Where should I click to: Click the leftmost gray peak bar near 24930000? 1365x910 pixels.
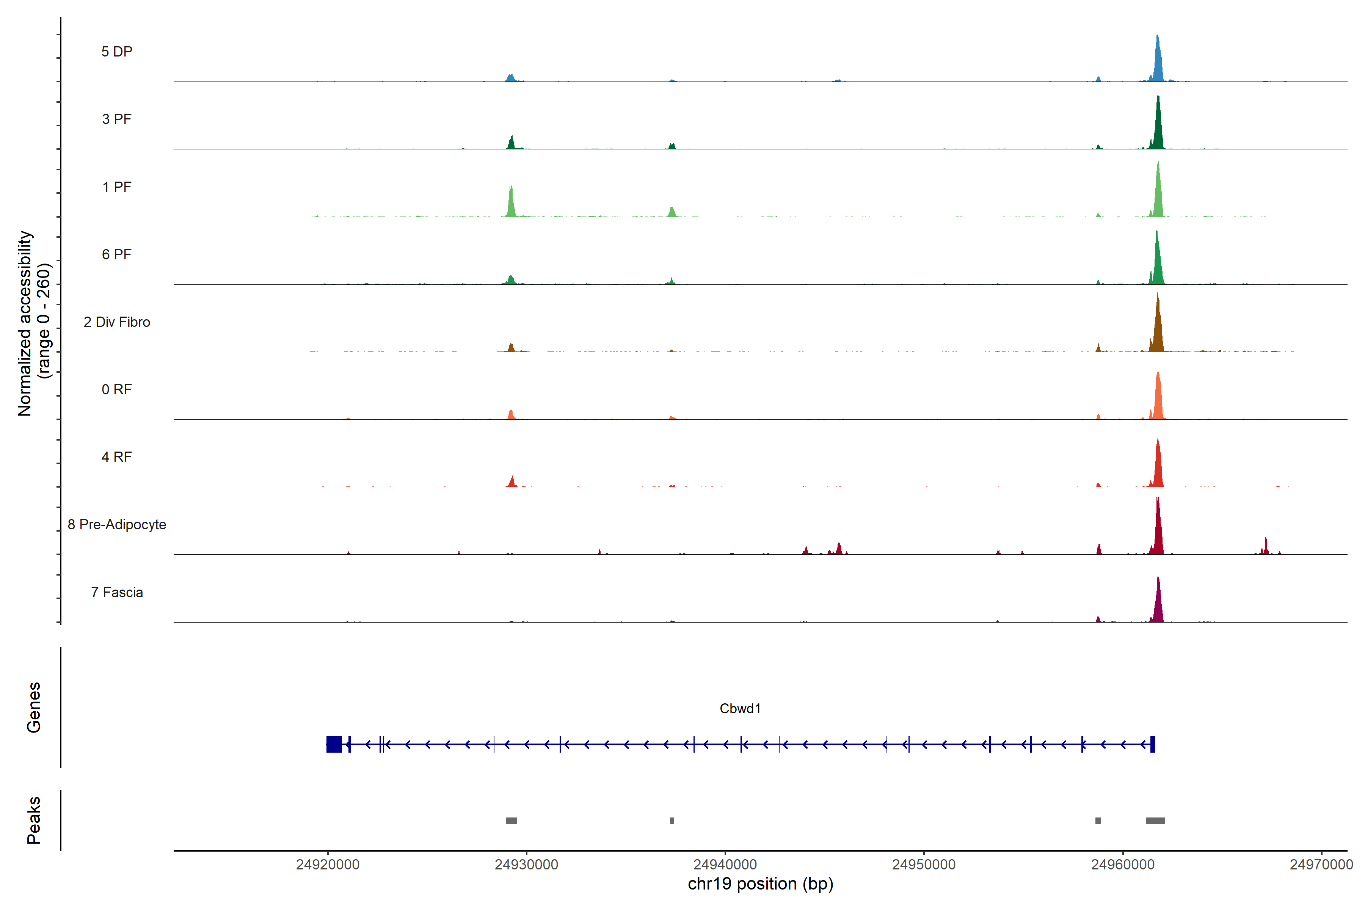[x=511, y=821]
